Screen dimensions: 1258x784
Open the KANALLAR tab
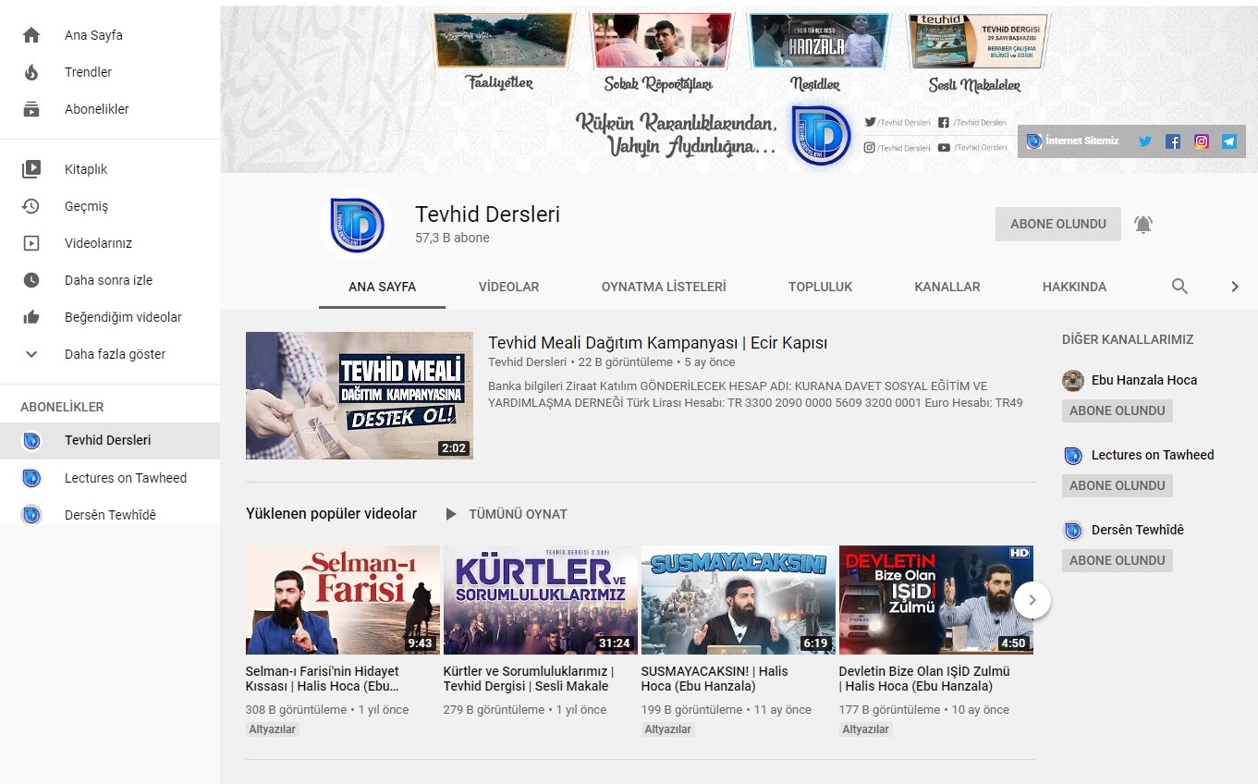point(947,287)
